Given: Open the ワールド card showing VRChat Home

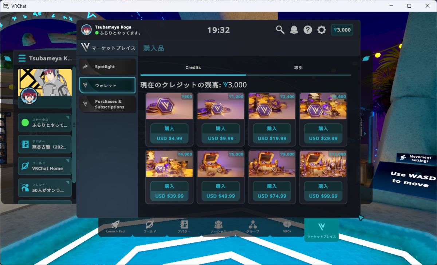Looking at the screenshot, I should point(45,166).
